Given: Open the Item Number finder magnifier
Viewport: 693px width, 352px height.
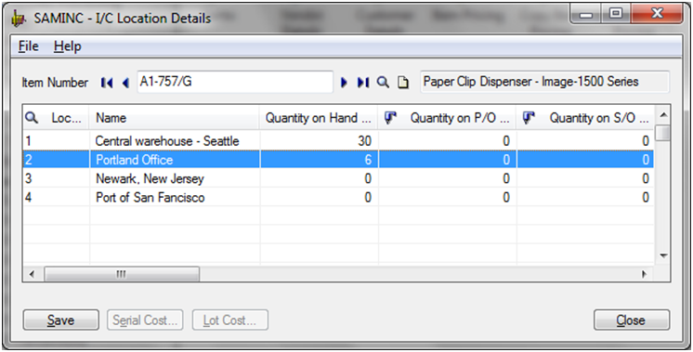Looking at the screenshot, I should [383, 82].
